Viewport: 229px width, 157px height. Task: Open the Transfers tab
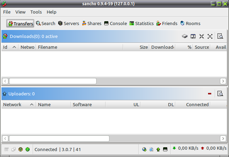click(20, 23)
